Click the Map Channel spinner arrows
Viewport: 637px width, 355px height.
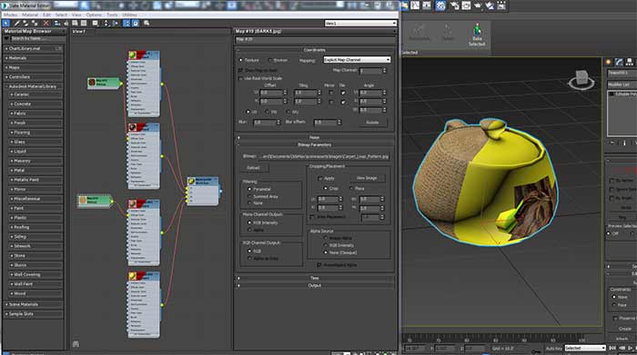tap(384, 71)
